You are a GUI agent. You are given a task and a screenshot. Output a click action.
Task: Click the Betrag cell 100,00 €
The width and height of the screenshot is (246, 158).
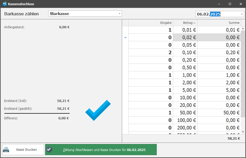point(185,120)
